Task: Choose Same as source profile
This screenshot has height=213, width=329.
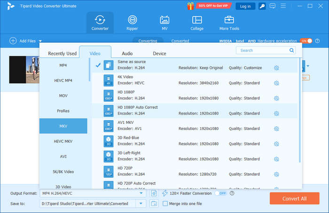Action: [195, 65]
